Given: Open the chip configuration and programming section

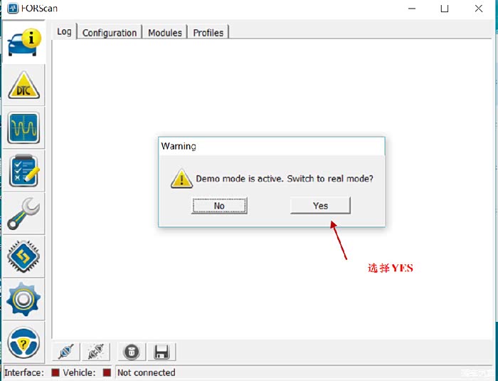Looking at the screenshot, I should pyautogui.click(x=23, y=255).
